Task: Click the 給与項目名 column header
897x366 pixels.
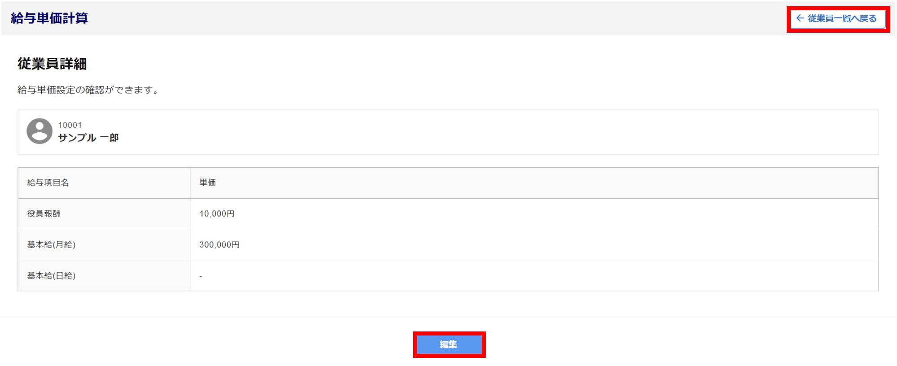Action: pos(48,183)
